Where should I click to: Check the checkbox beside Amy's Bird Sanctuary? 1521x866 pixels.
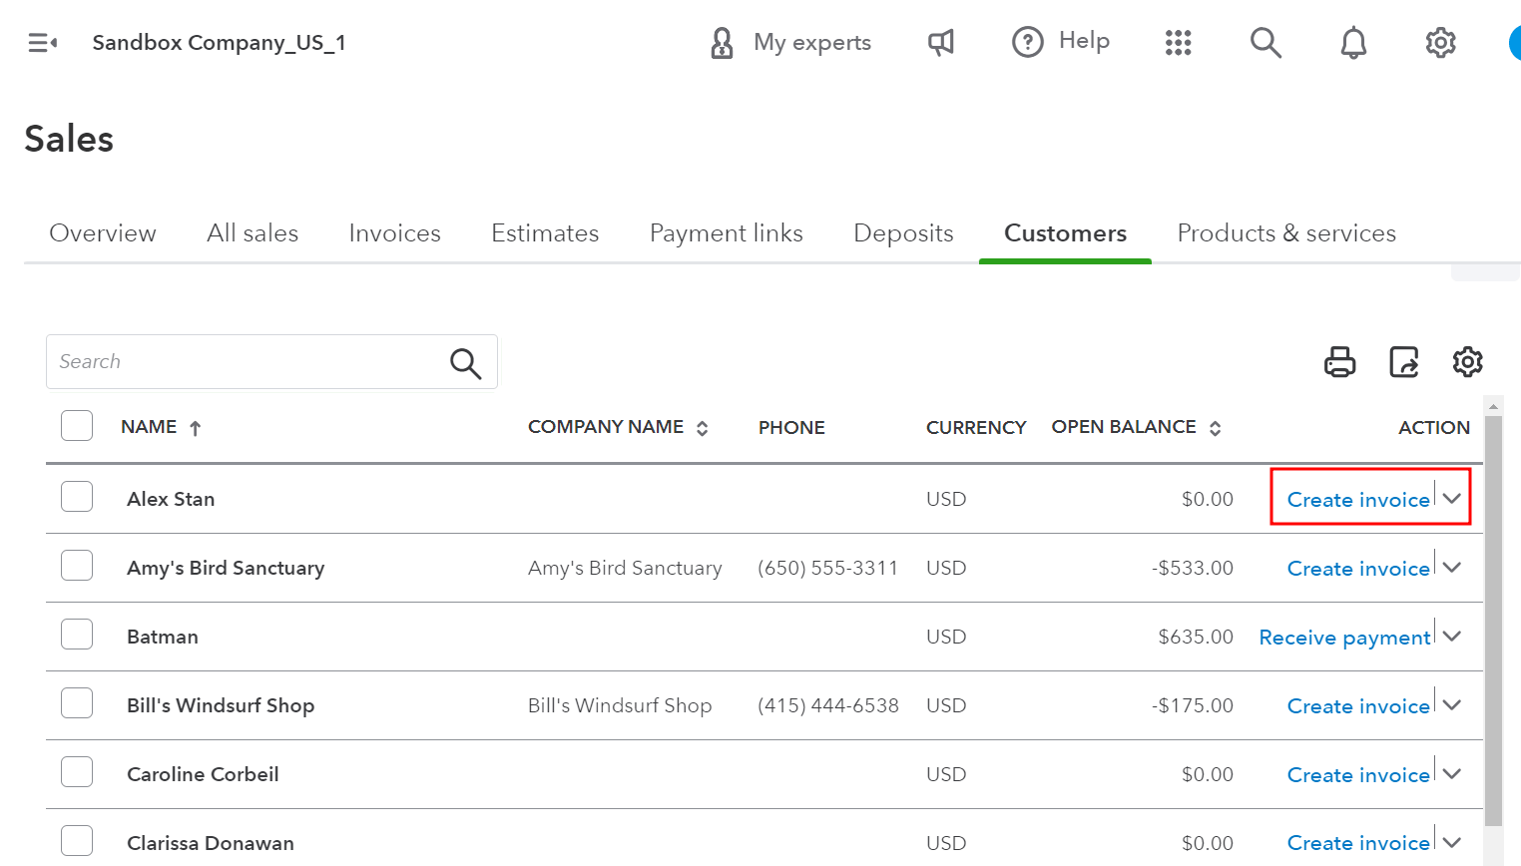point(77,565)
